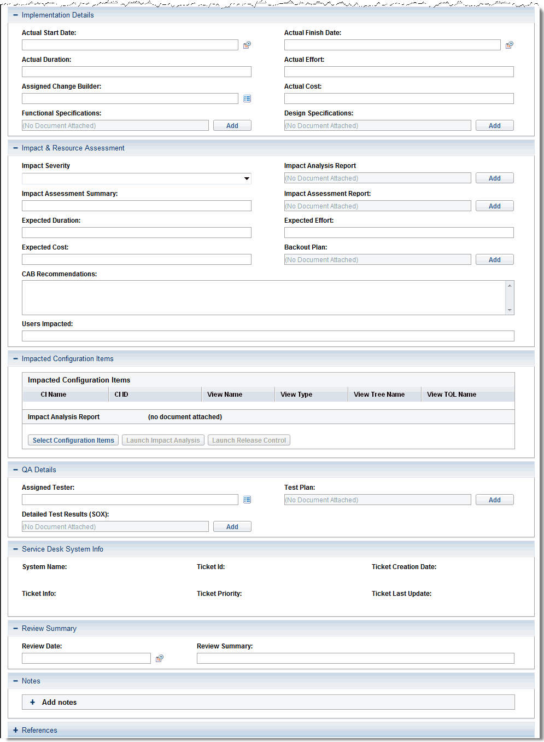Collapse the QA Details section

[x=15, y=469]
